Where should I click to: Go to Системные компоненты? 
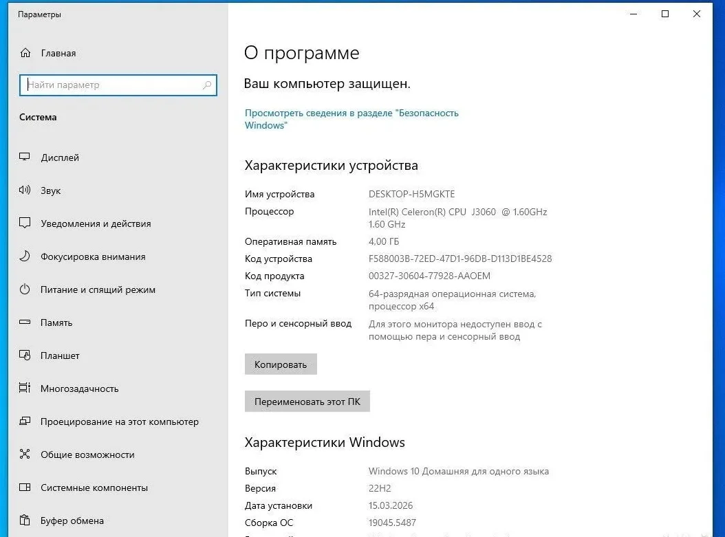pos(118,487)
